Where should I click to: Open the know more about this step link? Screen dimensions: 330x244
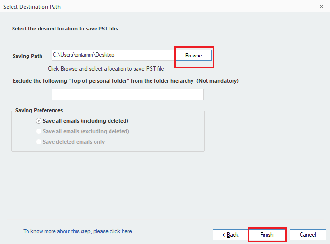point(78,231)
